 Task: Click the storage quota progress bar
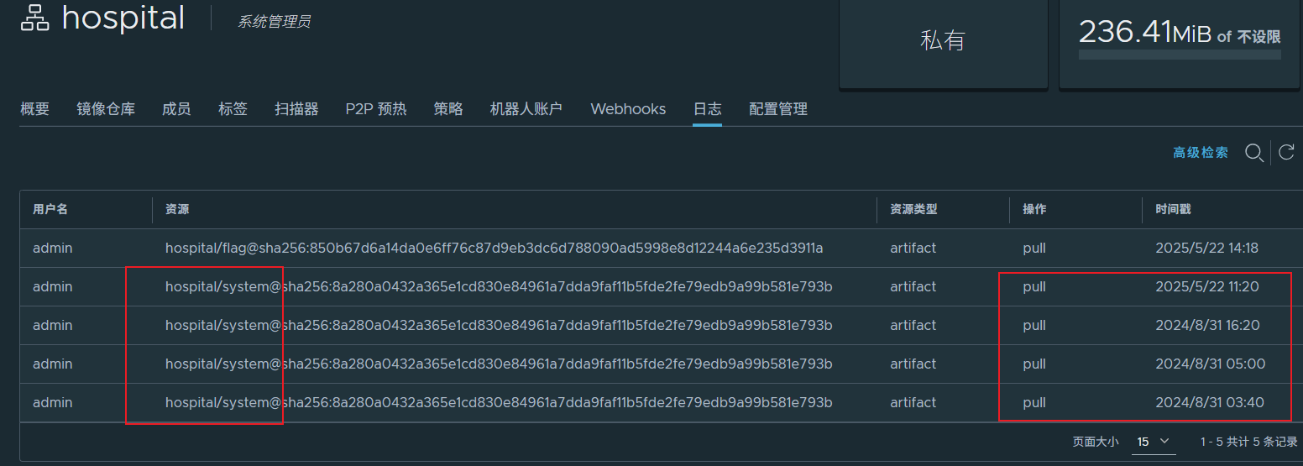[x=1180, y=55]
